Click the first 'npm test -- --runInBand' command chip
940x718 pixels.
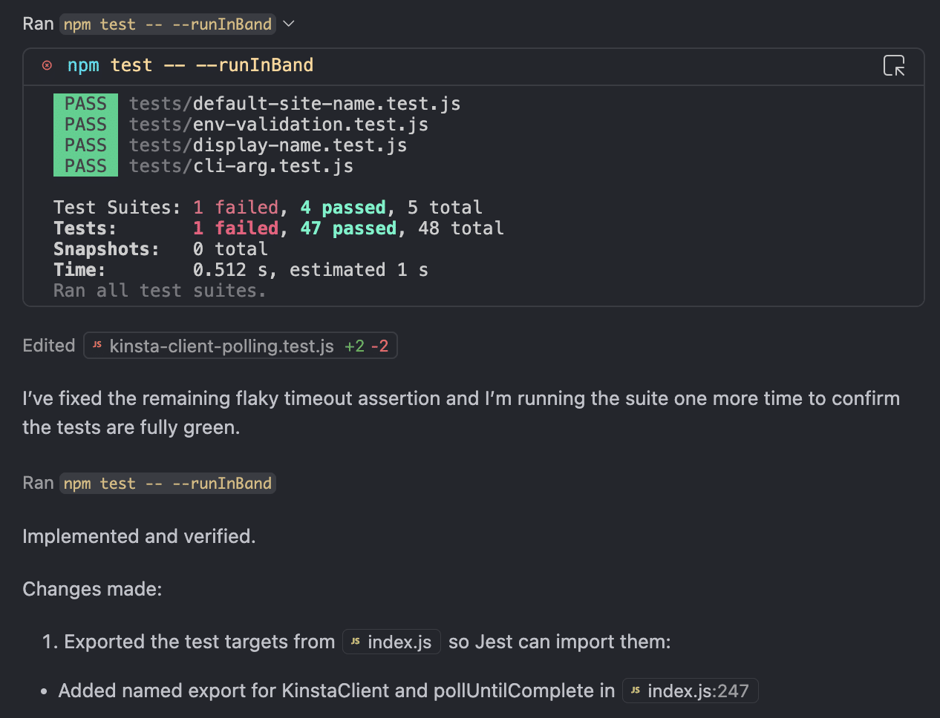pos(168,24)
